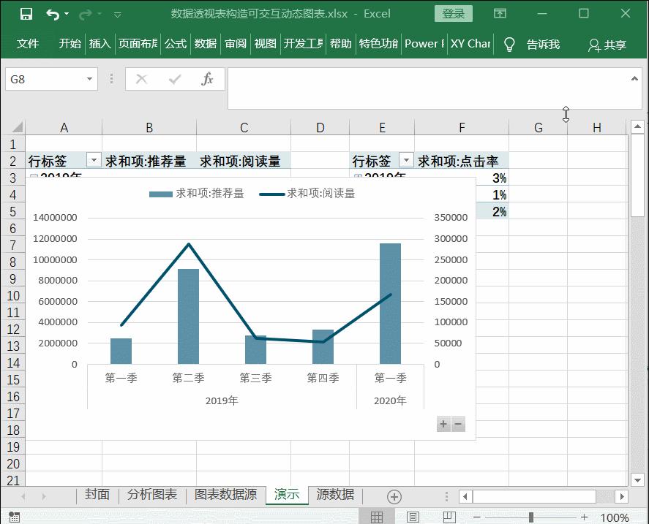The height and width of the screenshot is (524, 649).
Task: Switch to the 源数据 sheet tab
Action: (x=334, y=495)
